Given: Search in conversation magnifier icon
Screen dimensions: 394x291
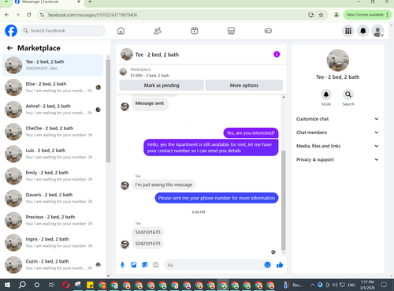Looking at the screenshot, I should pyautogui.click(x=348, y=95).
